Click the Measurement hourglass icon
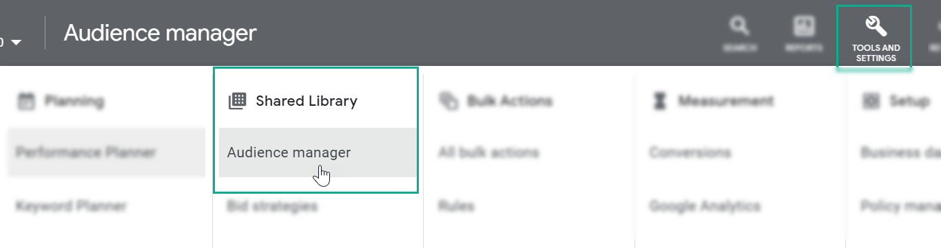The width and height of the screenshot is (941, 248). [x=660, y=101]
